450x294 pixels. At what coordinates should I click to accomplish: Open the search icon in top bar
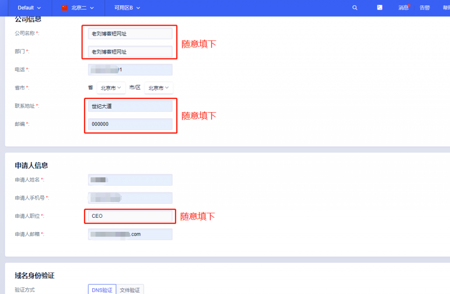pos(355,8)
